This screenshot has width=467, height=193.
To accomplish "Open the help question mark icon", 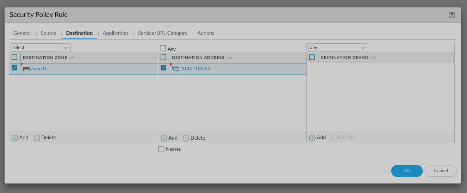I will click(452, 15).
